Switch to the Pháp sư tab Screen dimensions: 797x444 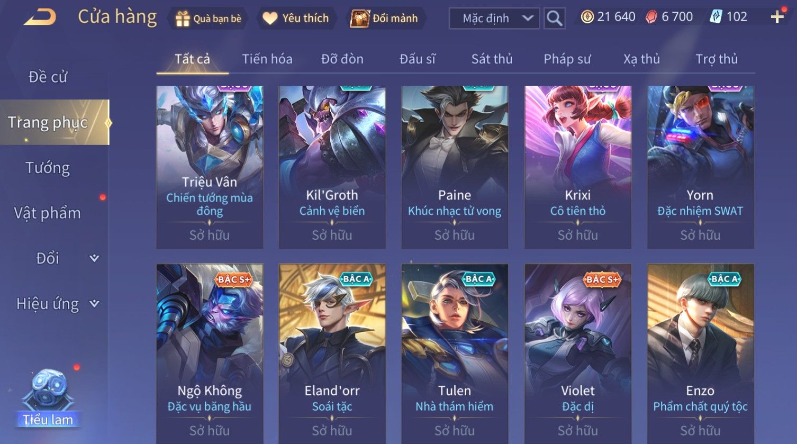pyautogui.click(x=567, y=59)
